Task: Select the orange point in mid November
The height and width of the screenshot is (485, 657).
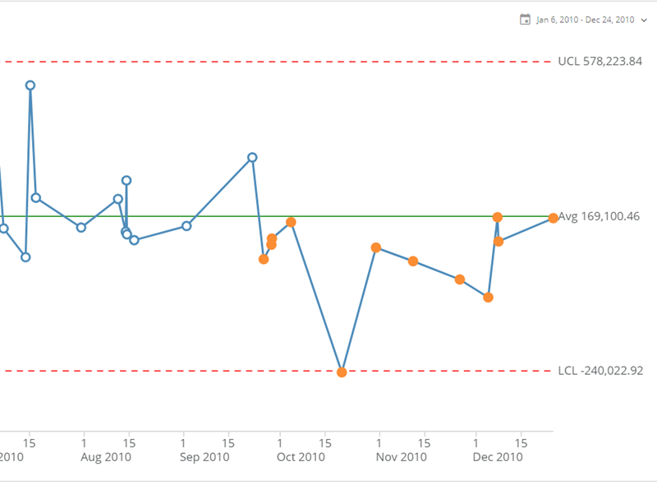Action: pyautogui.click(x=413, y=261)
